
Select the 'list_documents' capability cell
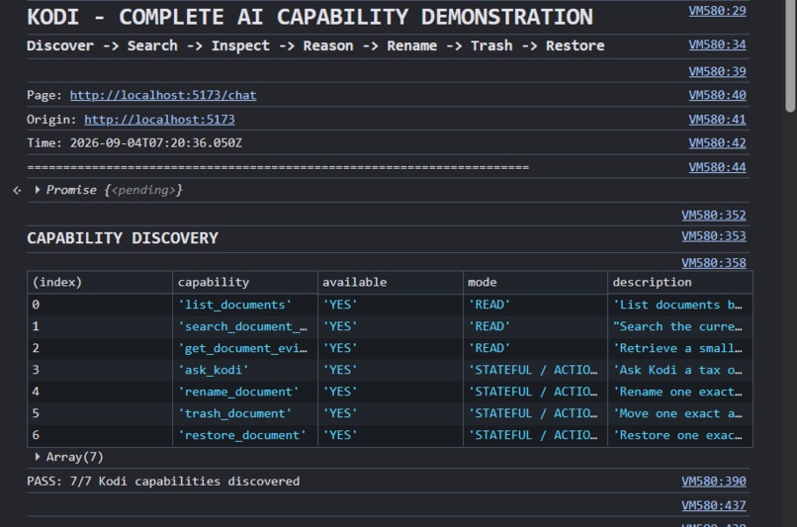pyautogui.click(x=245, y=305)
